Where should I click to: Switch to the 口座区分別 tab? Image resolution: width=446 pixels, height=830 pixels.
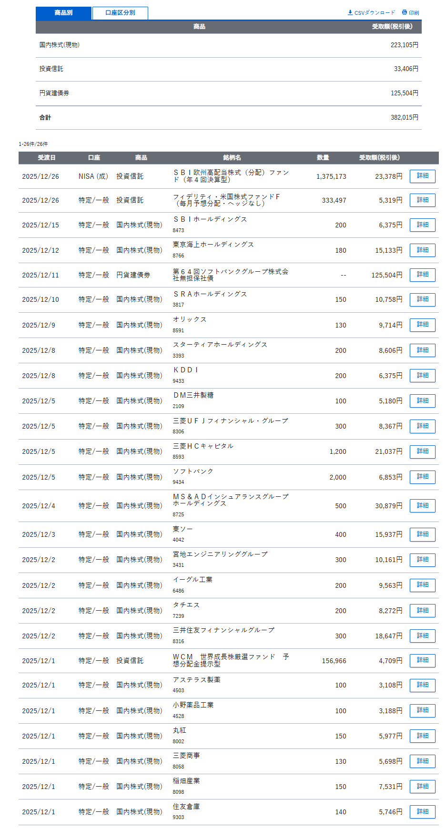[x=120, y=13]
